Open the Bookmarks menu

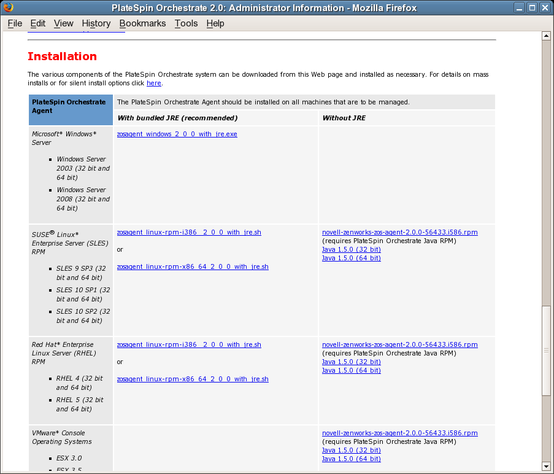coord(142,23)
